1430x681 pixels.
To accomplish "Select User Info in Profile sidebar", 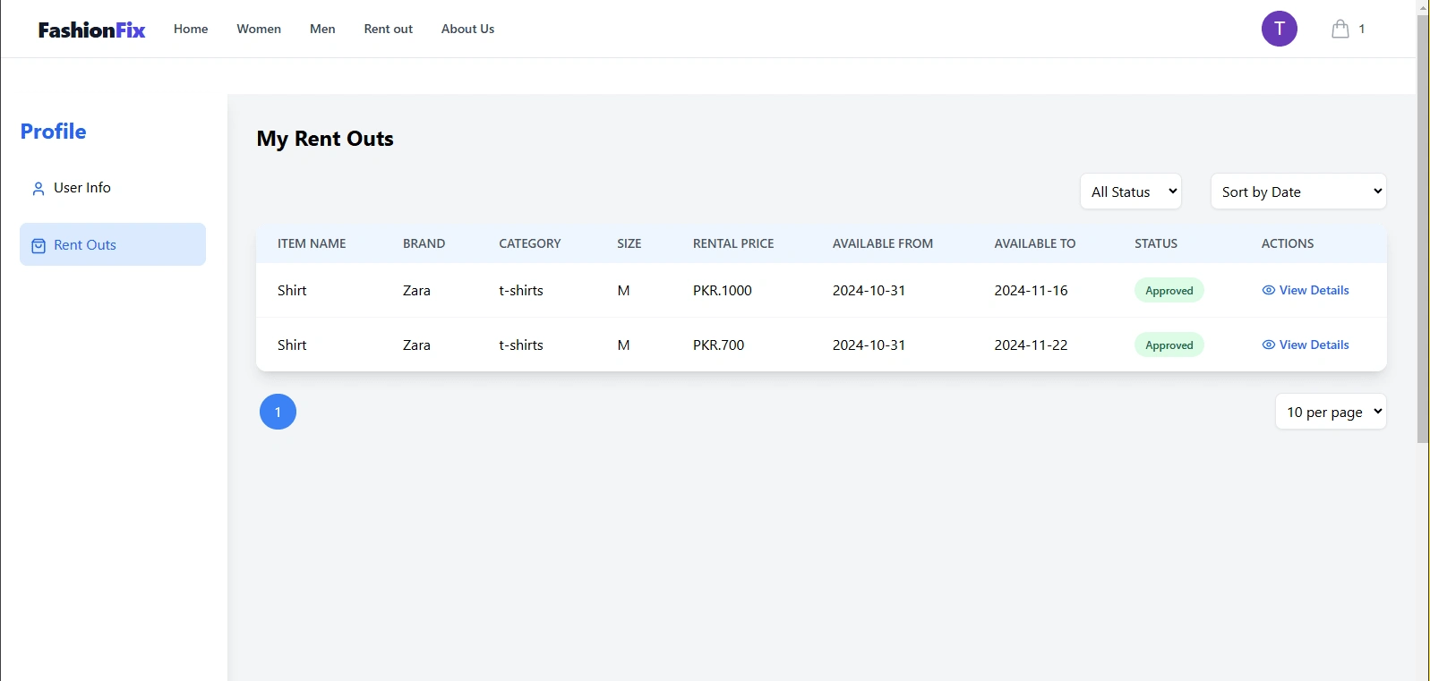I will [x=82, y=188].
